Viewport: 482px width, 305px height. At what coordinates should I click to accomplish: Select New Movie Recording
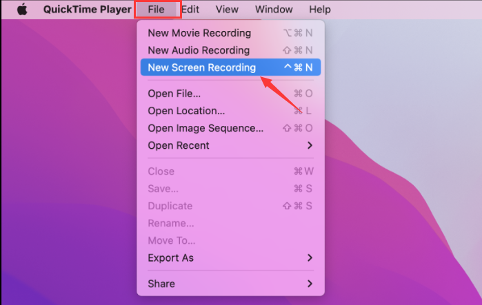199,33
